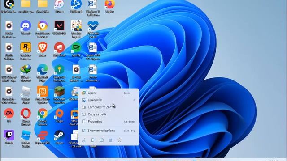
Task: Select the VMware Workstation desktop shortcut
Action: (x=74, y=117)
